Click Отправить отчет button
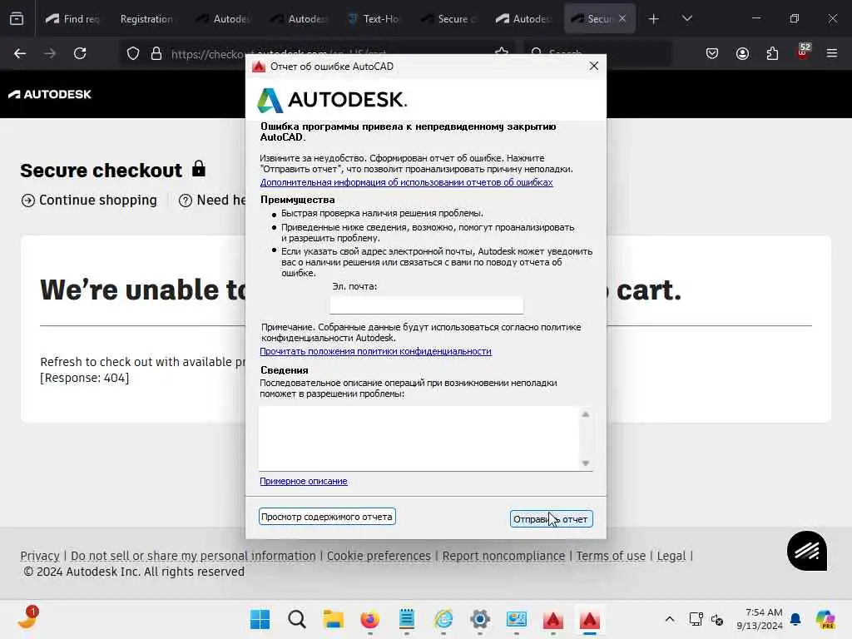The height and width of the screenshot is (639, 852). (551, 519)
